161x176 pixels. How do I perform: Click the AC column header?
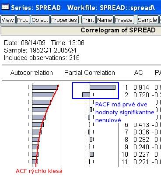(x=138, y=73)
